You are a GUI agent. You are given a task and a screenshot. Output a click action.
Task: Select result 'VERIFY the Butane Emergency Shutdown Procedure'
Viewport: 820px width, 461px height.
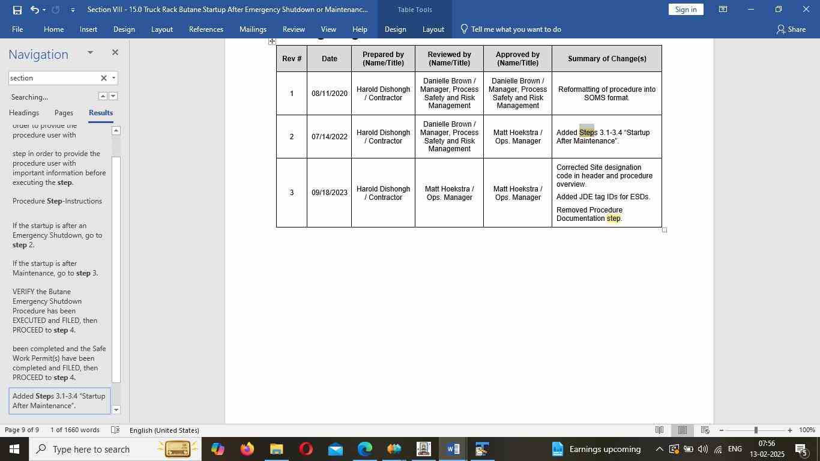(59, 311)
